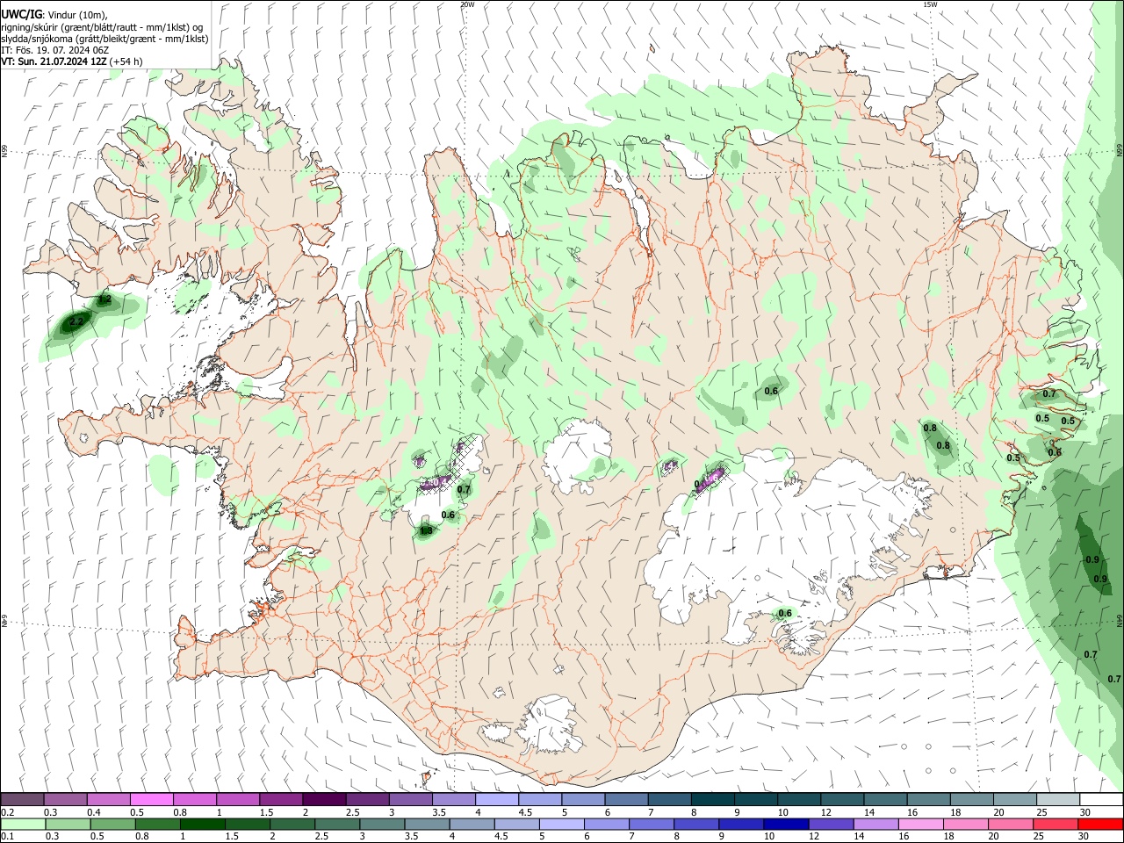This screenshot has height=843, width=1124.
Task: Select the bright pink snow swatch between 0.5 and 0.8
Action: click(152, 799)
